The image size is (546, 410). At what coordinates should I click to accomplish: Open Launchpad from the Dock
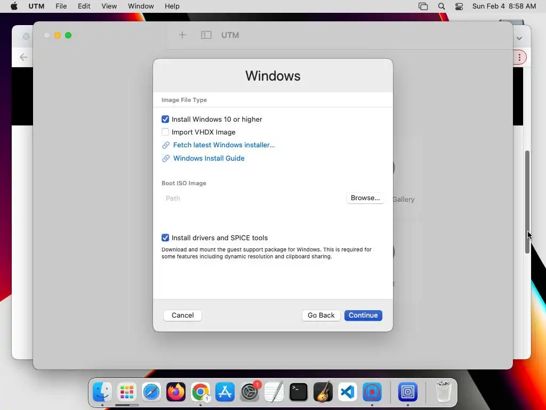click(x=127, y=392)
